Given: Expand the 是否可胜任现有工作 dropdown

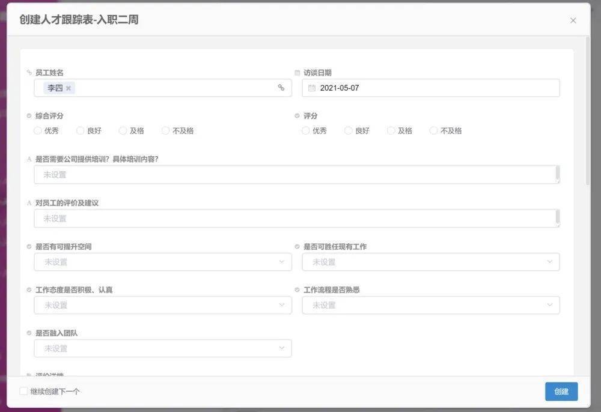Looking at the screenshot, I should tap(430, 262).
